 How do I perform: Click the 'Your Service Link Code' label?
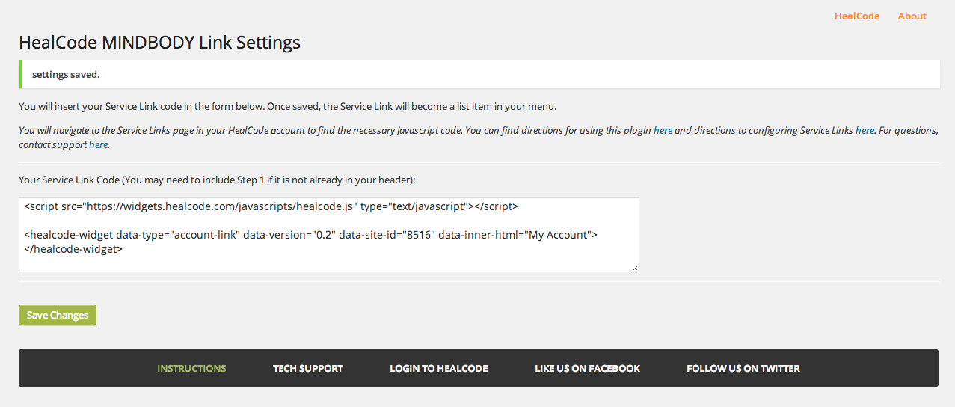pyautogui.click(x=217, y=180)
